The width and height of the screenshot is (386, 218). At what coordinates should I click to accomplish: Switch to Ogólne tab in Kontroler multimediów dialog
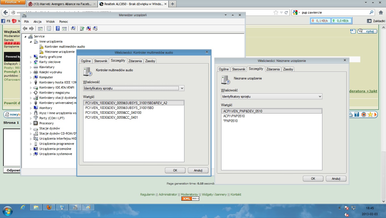[x=86, y=61]
